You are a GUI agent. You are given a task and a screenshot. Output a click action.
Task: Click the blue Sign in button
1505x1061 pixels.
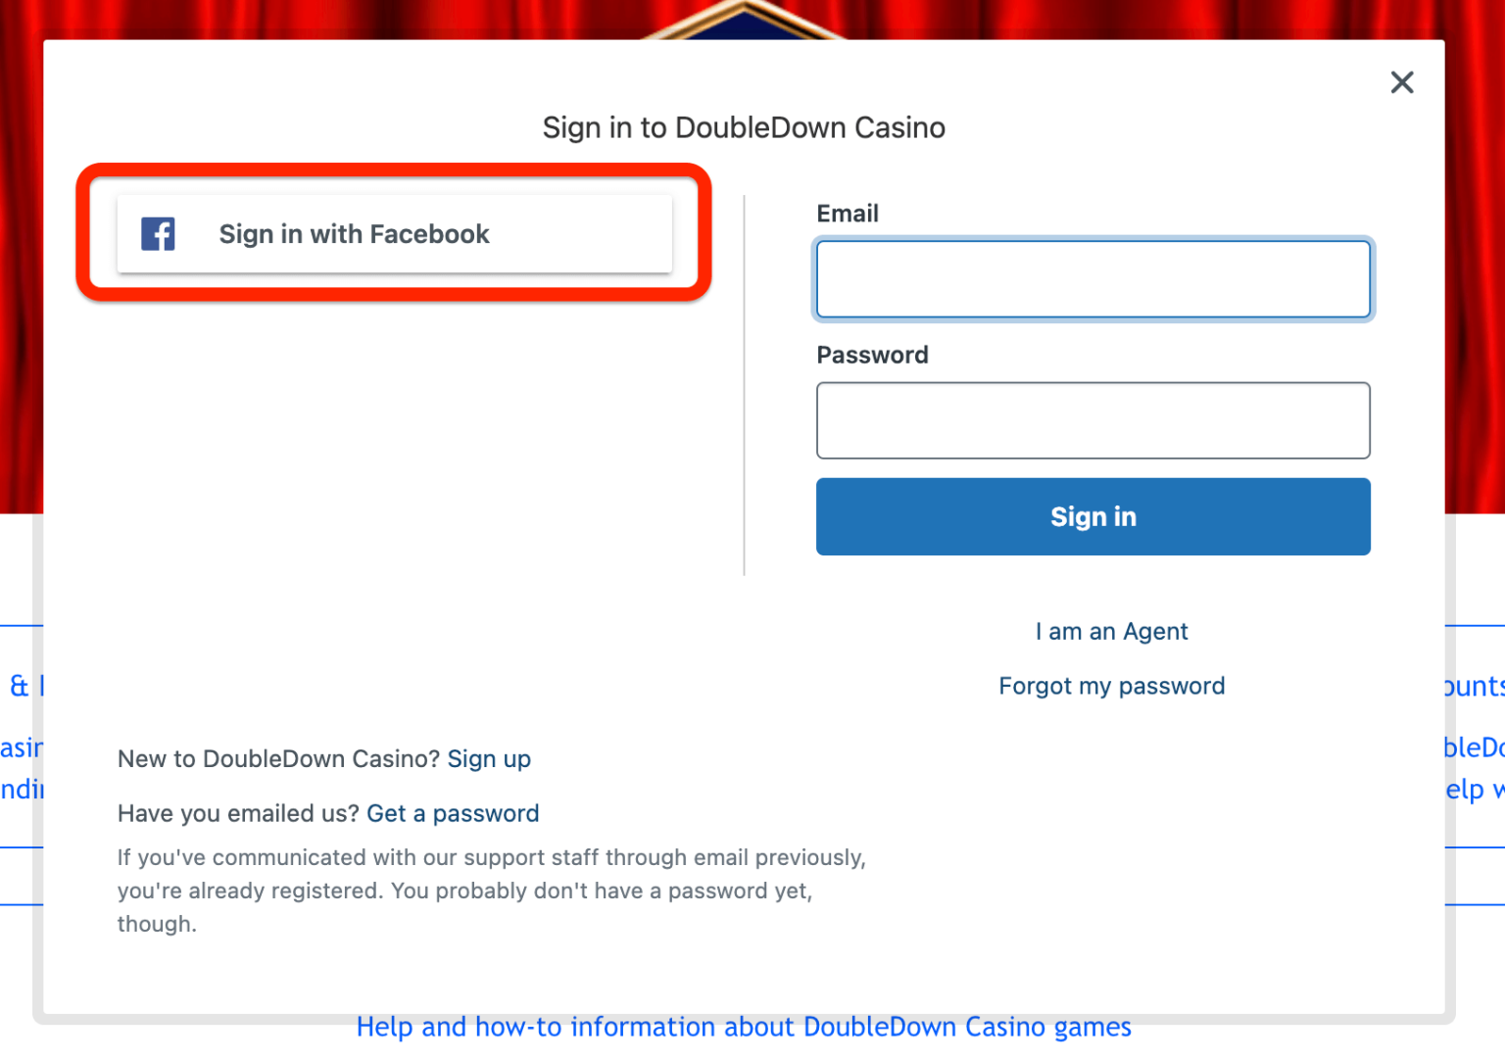[1092, 516]
